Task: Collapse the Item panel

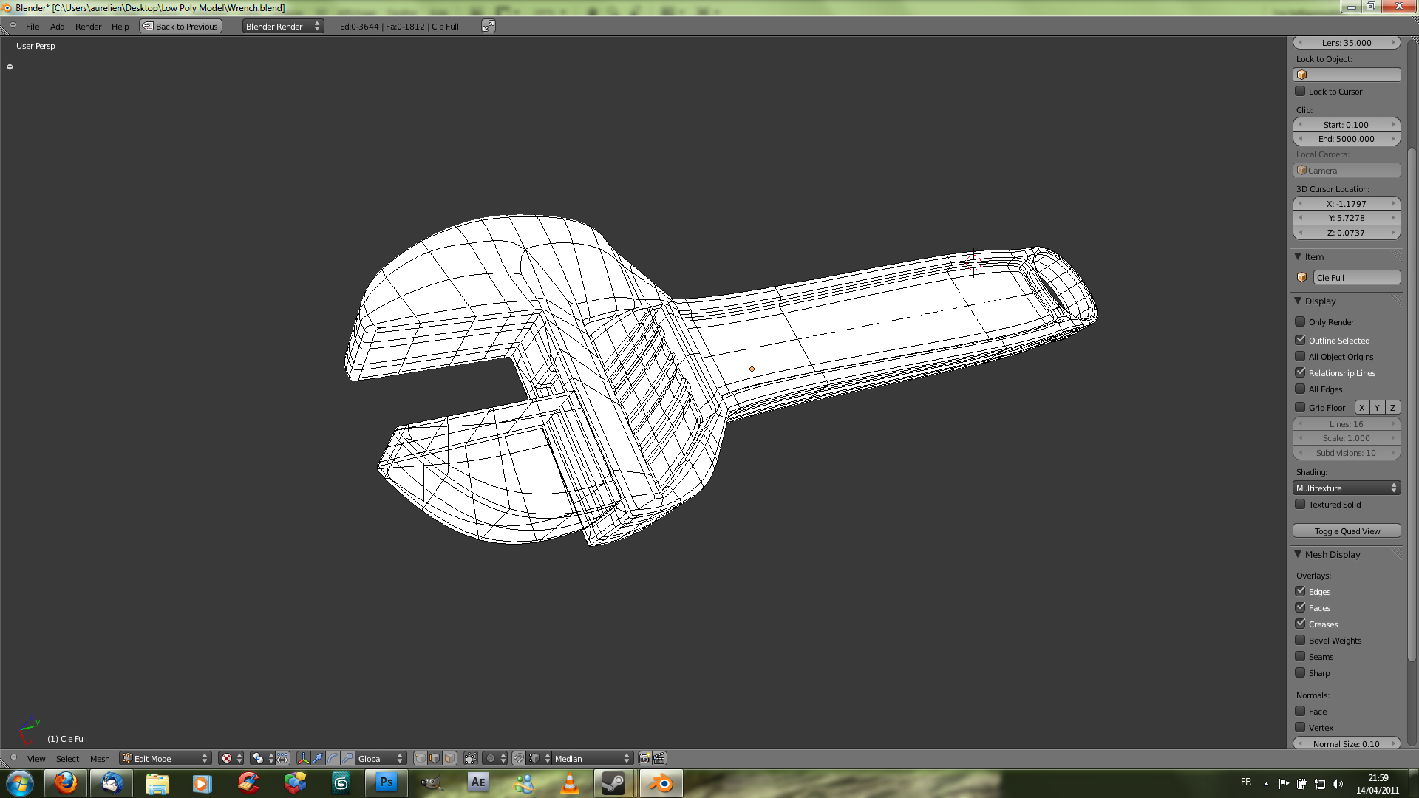Action: click(x=1298, y=256)
